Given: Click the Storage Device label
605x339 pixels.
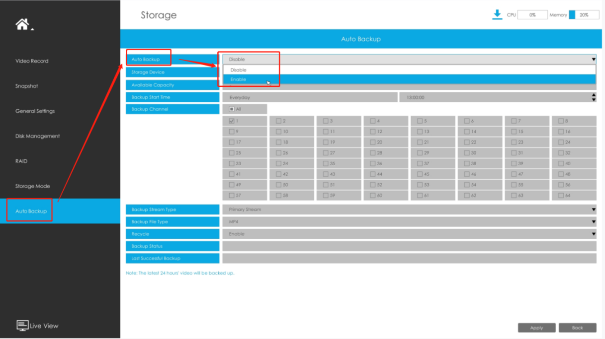Looking at the screenshot, I should coord(173,72).
